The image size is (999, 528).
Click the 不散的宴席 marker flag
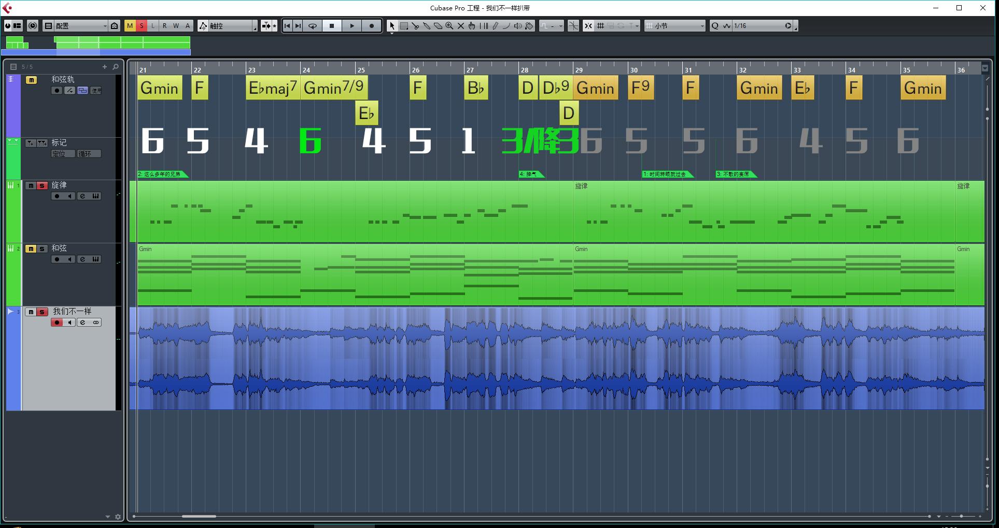[736, 174]
